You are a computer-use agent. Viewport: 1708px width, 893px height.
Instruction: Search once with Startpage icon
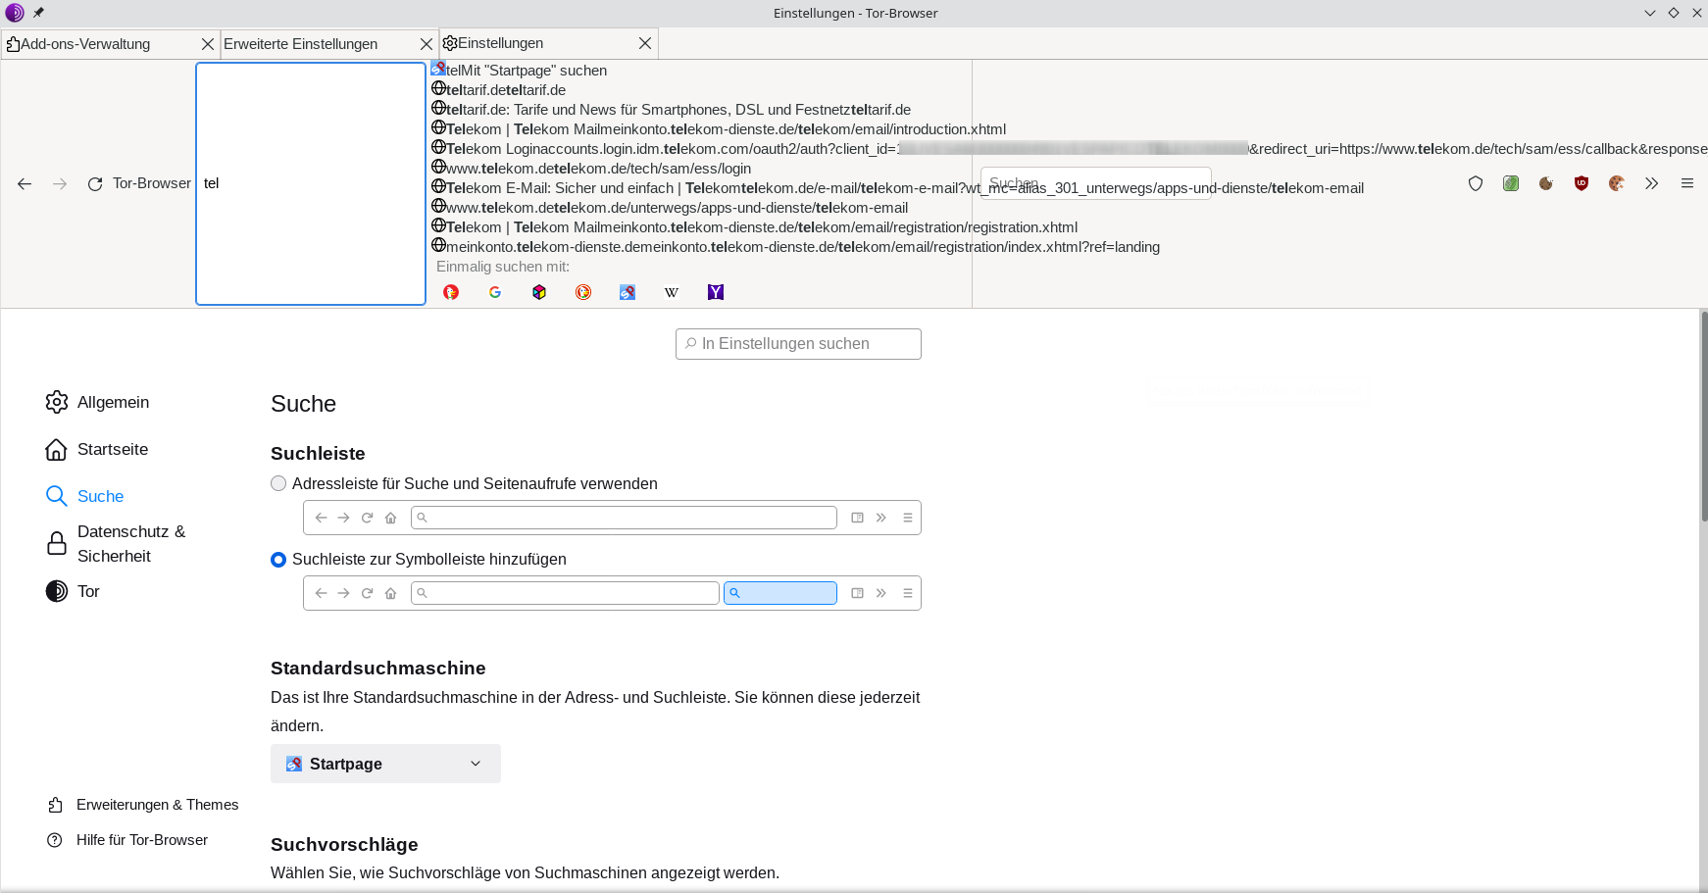628,292
